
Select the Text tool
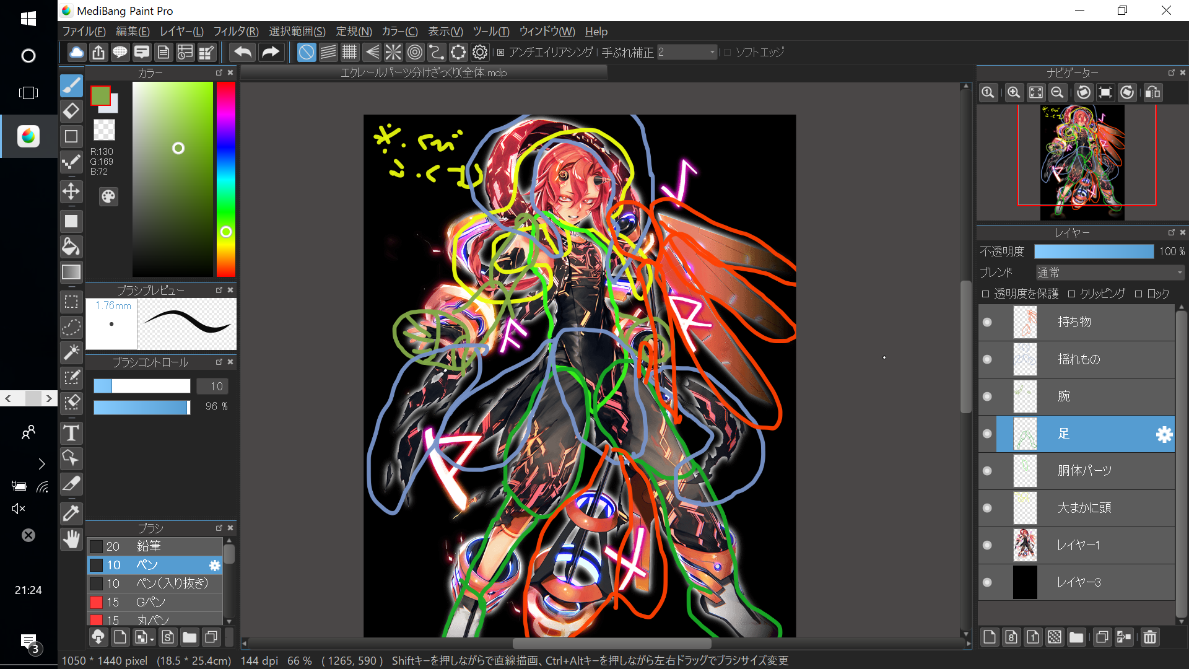click(71, 433)
